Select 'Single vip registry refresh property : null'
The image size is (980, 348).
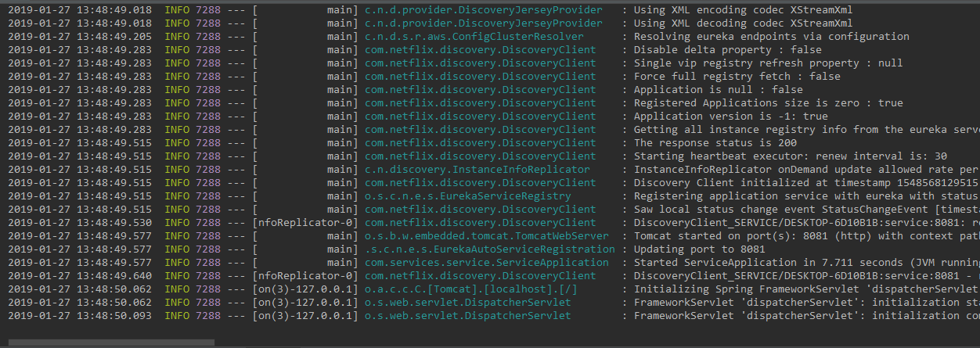click(x=768, y=63)
